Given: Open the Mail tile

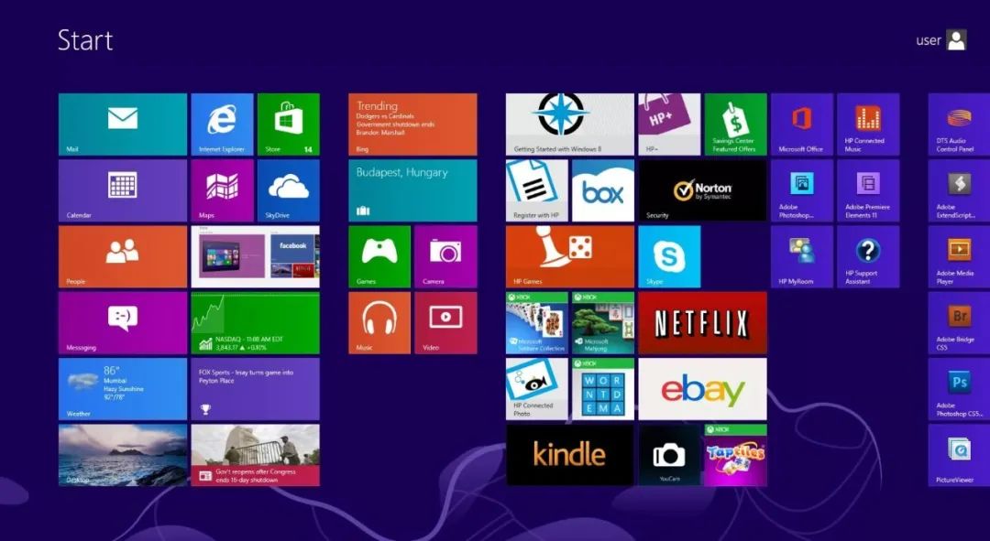Looking at the screenshot, I should pyautogui.click(x=123, y=124).
